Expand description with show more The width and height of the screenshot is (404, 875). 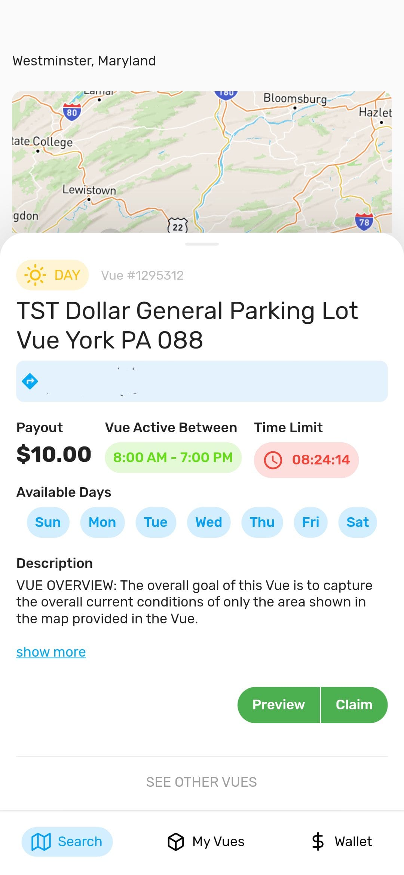51,652
